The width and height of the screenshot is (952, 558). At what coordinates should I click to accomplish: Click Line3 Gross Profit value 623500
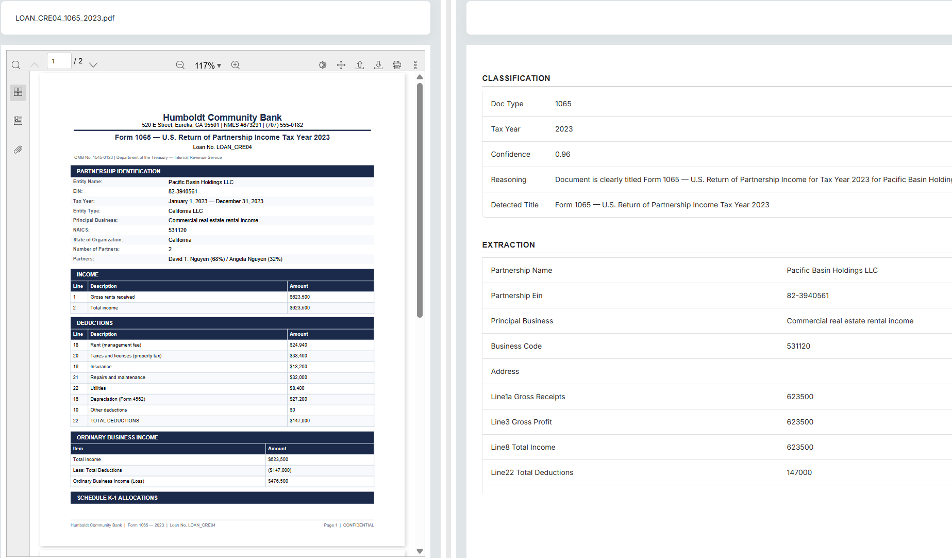pos(800,422)
